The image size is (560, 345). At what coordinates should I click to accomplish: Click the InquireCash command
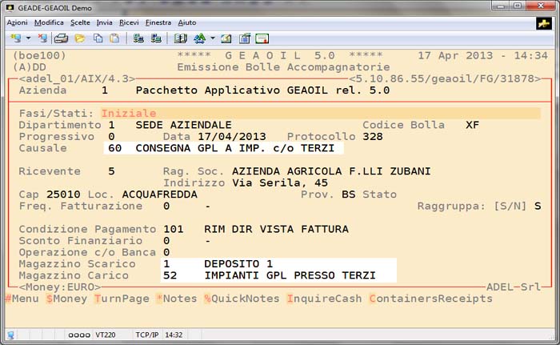322,299
